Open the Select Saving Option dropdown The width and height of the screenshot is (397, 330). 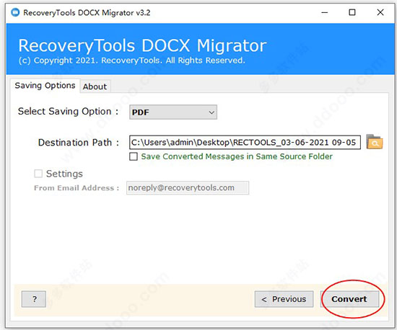pyautogui.click(x=173, y=112)
